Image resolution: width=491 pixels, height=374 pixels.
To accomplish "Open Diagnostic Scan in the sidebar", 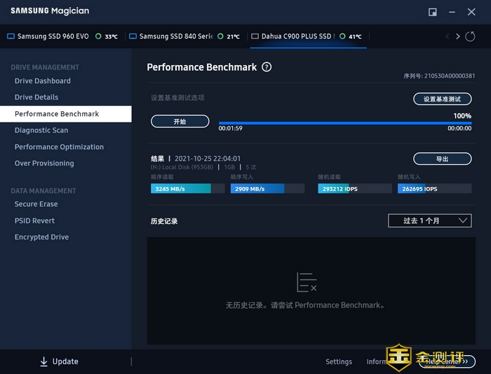I will coord(41,130).
